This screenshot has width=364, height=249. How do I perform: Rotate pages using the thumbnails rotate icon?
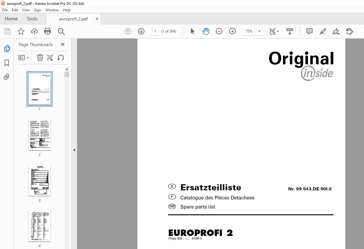coord(61,57)
